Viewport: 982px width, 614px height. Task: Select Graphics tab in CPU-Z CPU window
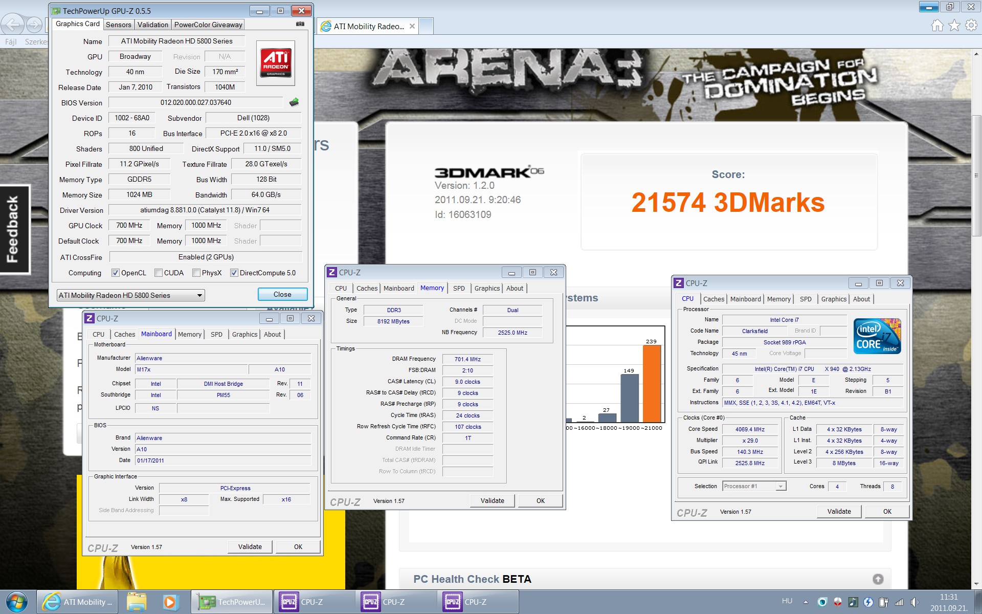[834, 299]
